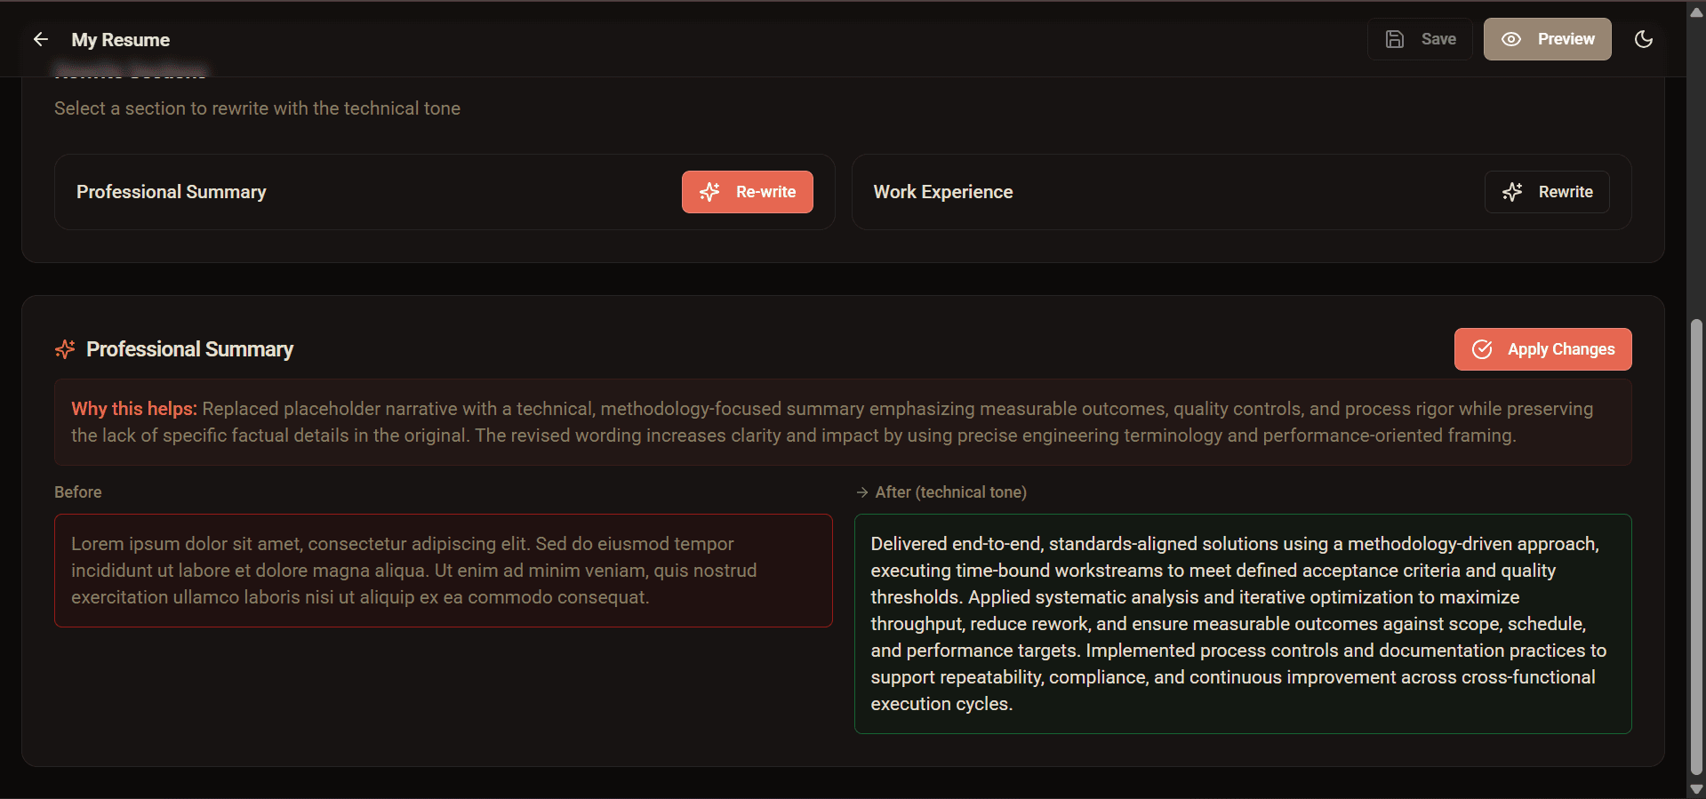Viewport: 1706px width, 799px height.
Task: Click sparkle icon beside Professional Summary heading
Action: (65, 349)
